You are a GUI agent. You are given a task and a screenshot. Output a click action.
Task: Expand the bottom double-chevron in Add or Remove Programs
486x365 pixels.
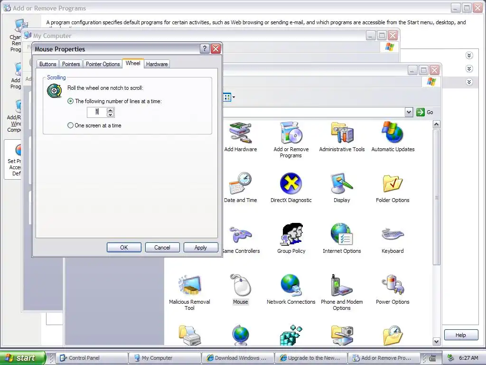click(x=469, y=82)
